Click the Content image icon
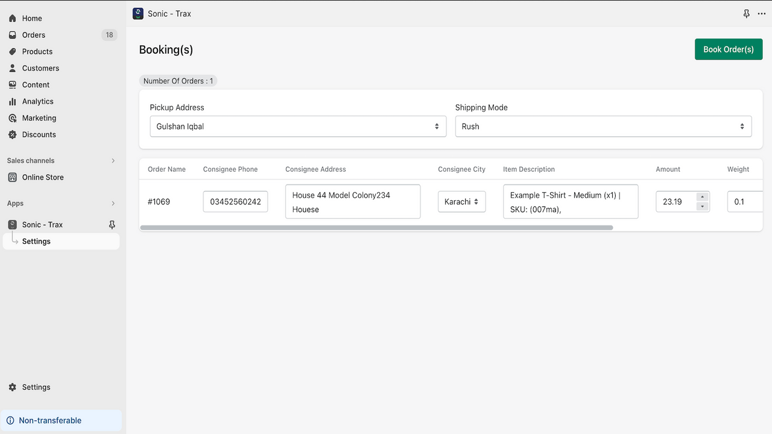This screenshot has height=434, width=772. [12, 85]
